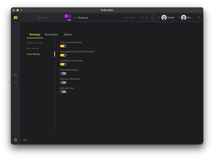
Task: Open Interface Settings section
Action: [x=35, y=43]
